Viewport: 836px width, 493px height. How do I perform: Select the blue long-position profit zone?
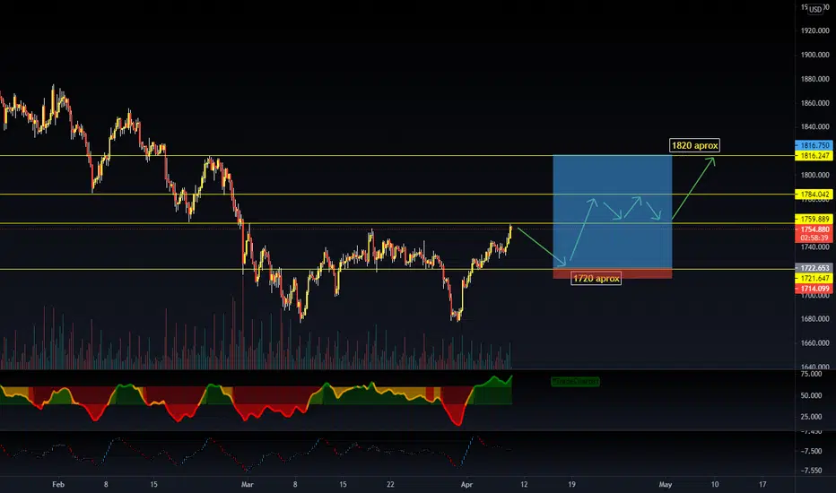612,212
